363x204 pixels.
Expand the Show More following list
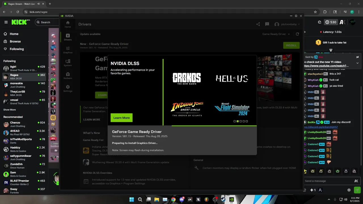pyautogui.click(x=10, y=110)
